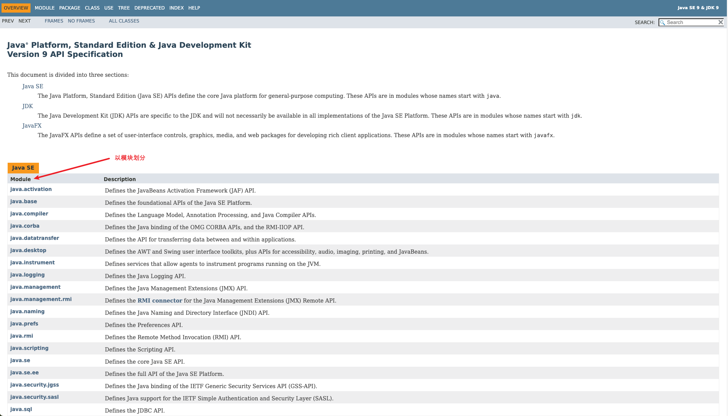Open the java.base module
The height and width of the screenshot is (416, 728).
[24, 202]
